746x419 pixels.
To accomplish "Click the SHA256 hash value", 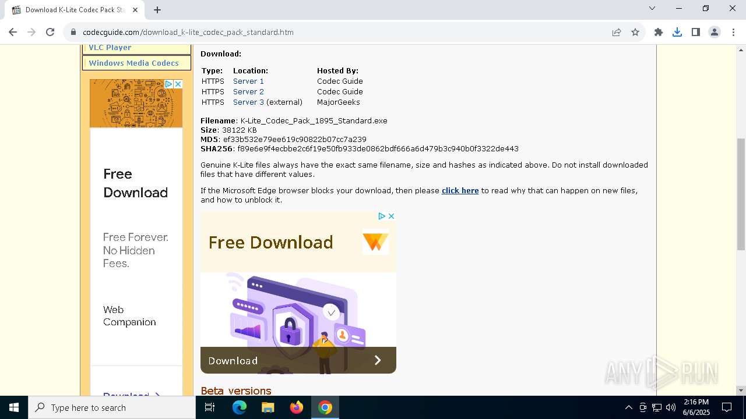I will click(378, 148).
